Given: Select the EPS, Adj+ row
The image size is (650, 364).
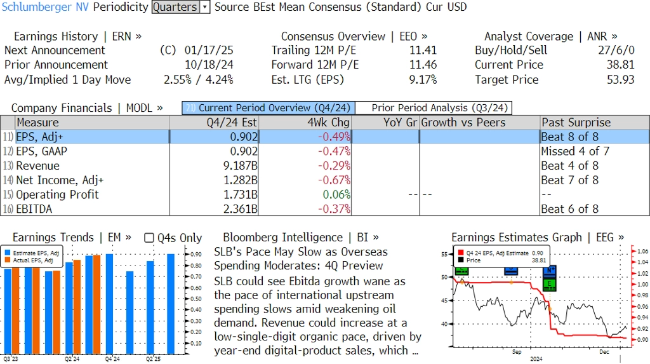Looking at the screenshot, I should click(325, 137).
